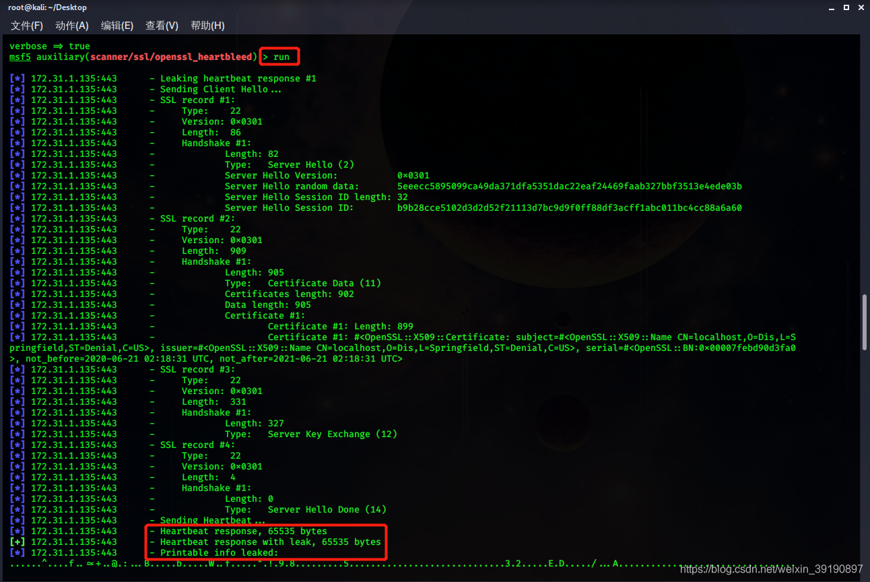Open the 文件(F) menu
The image size is (870, 582).
pyautogui.click(x=27, y=26)
